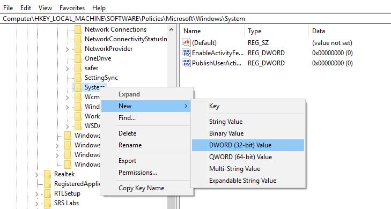This screenshot has width=391, height=209.
Task: Create a new Expandable String Value
Action: click(248, 181)
